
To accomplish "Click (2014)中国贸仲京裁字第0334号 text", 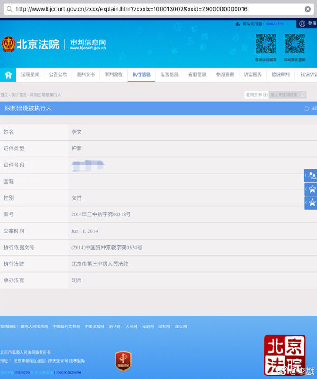I will point(107,248).
